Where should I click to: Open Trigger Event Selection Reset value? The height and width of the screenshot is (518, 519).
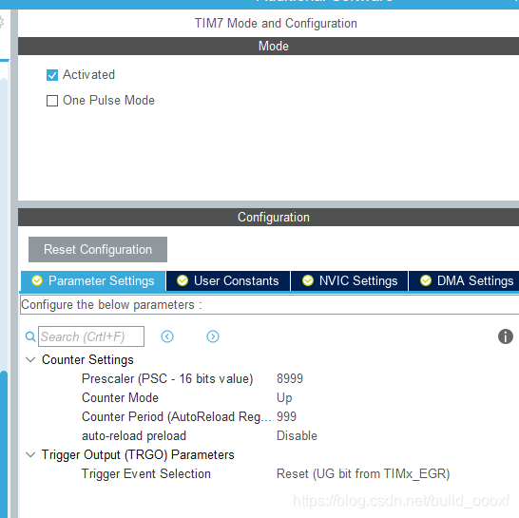pos(363,474)
